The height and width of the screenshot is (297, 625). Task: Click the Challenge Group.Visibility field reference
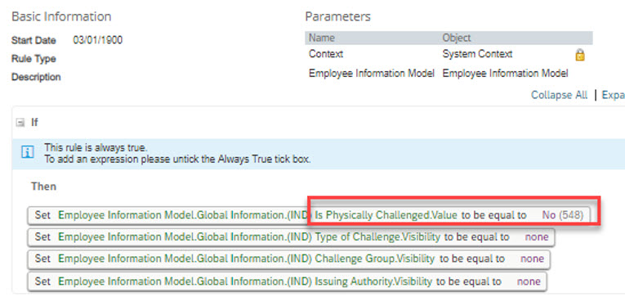(375, 259)
